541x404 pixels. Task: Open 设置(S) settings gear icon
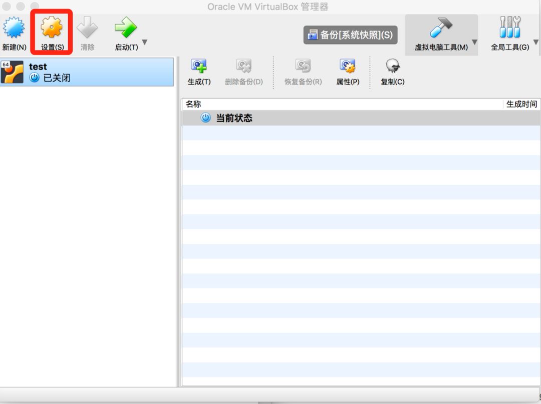tap(52, 27)
